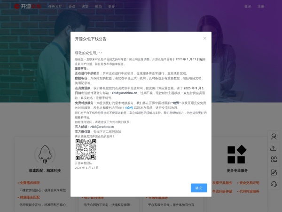Viewport: 282px width, 212px height.
Task: Click the 资金交易证明 link
Action: (249, 183)
